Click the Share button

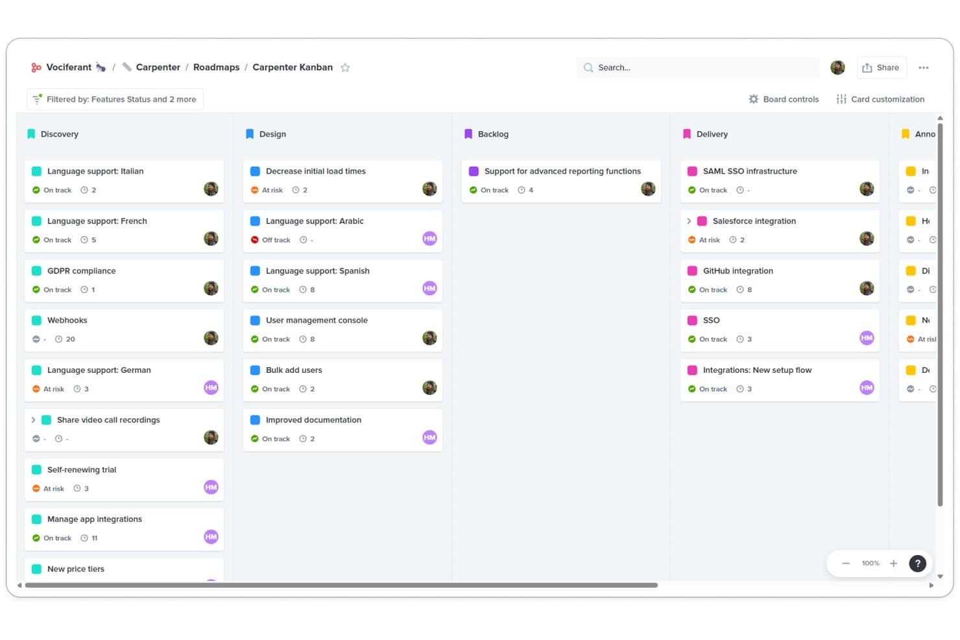[881, 67]
